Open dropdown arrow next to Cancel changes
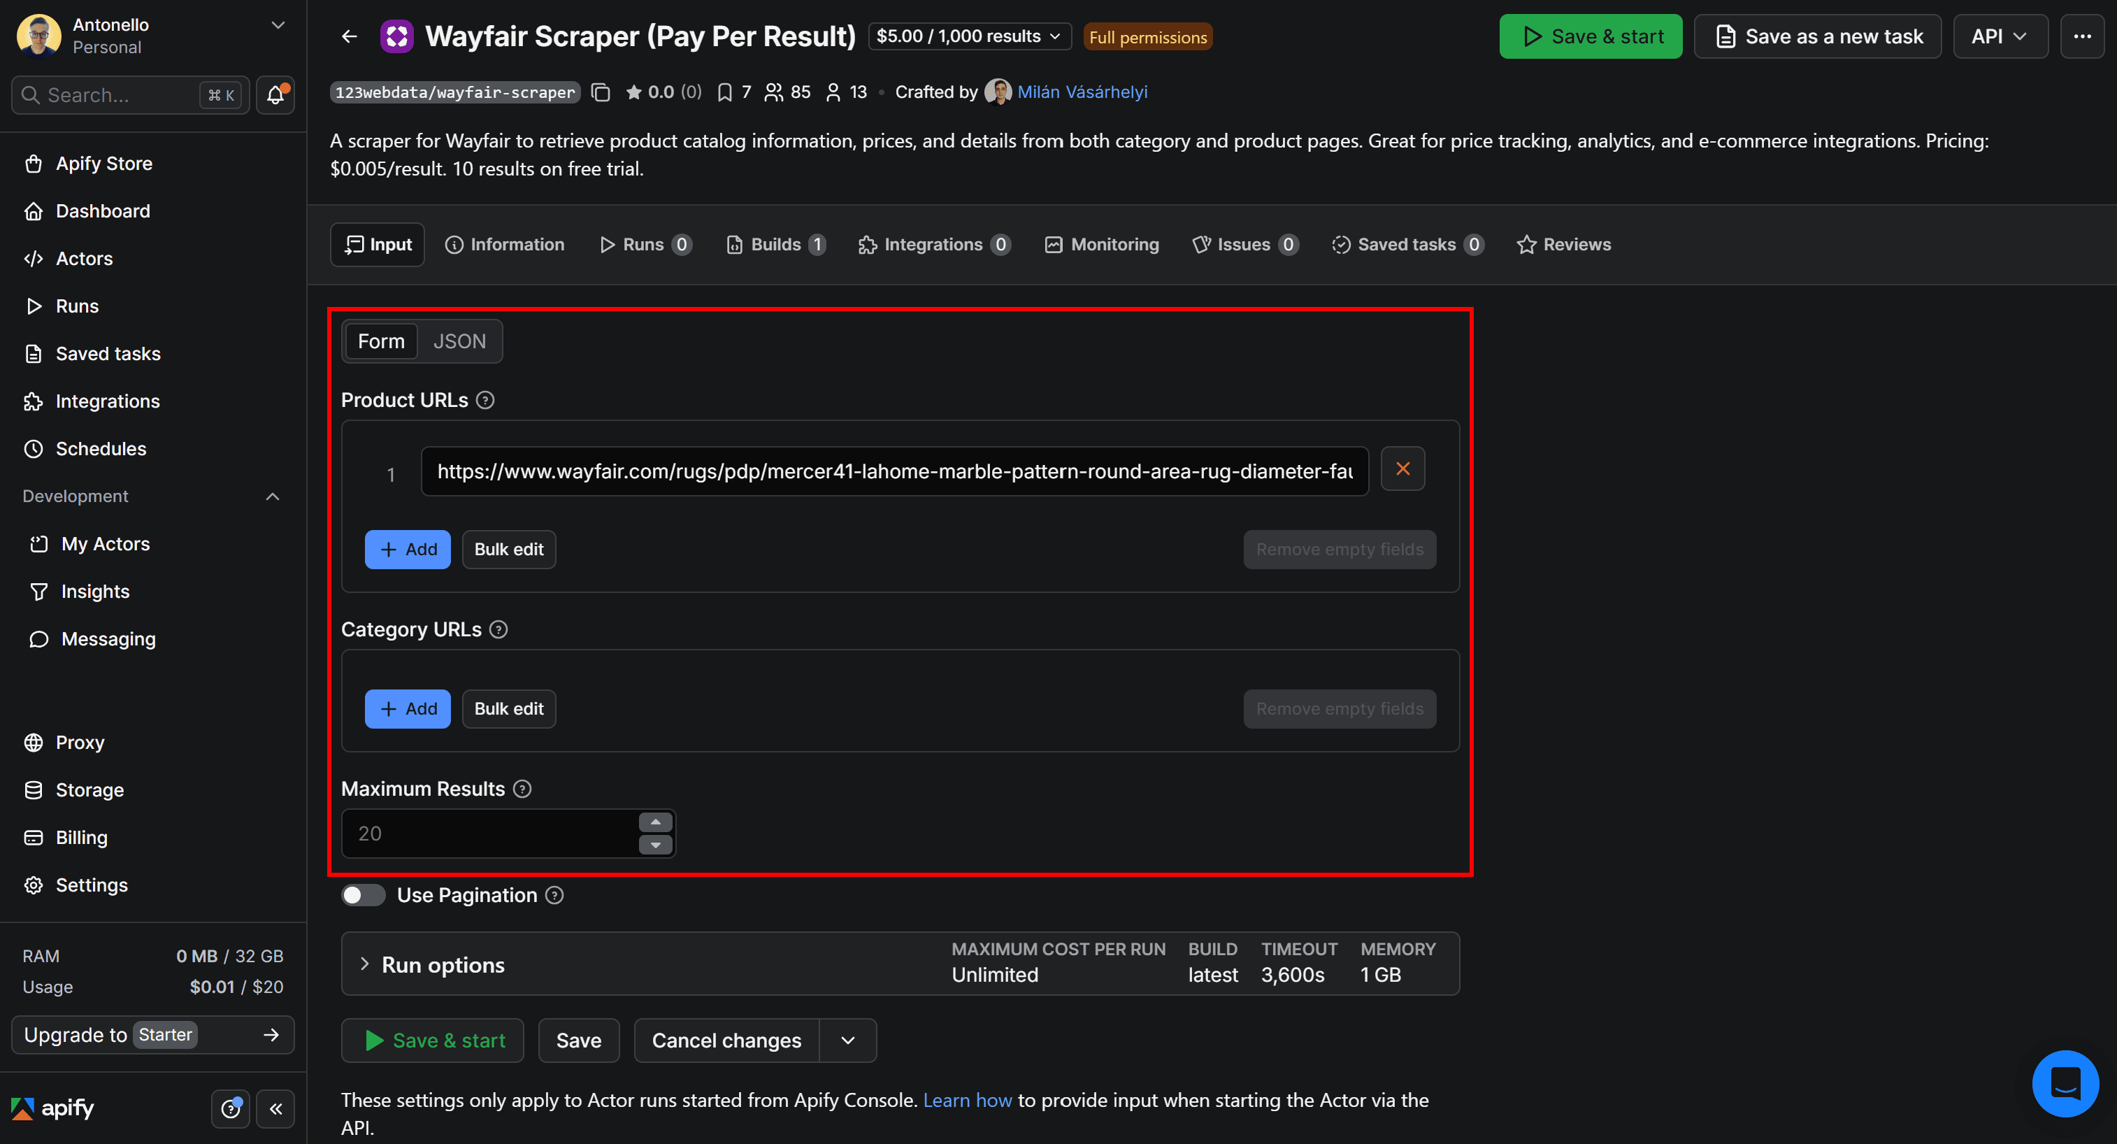 point(848,1041)
